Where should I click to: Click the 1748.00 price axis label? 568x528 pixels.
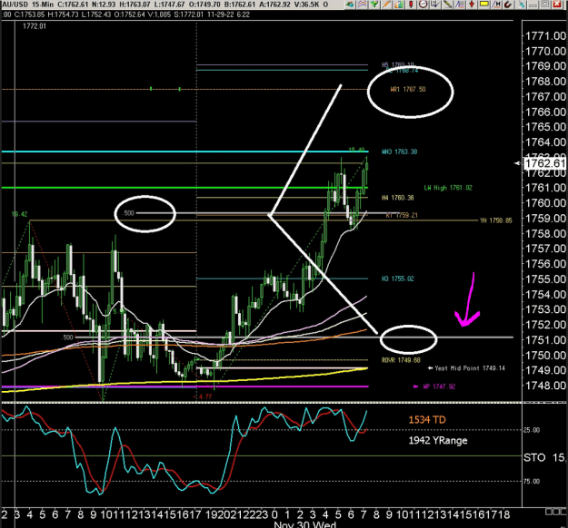pyautogui.click(x=545, y=386)
